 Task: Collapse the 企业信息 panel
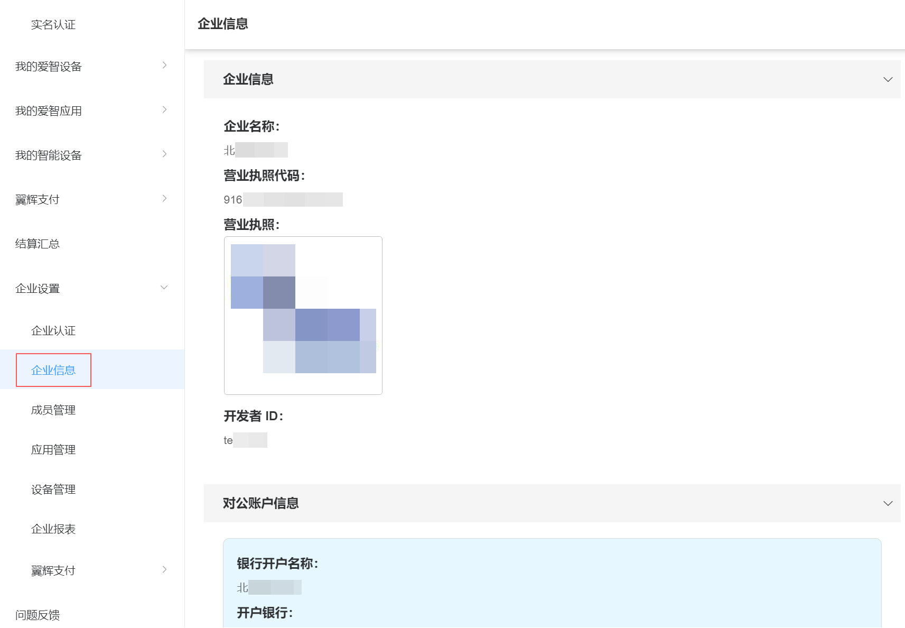[887, 79]
